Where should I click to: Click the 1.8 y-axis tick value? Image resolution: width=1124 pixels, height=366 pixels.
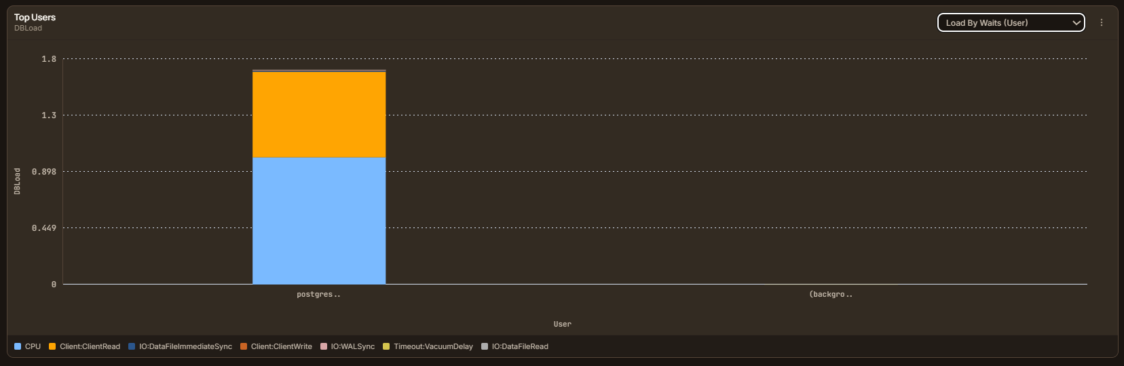pos(49,59)
